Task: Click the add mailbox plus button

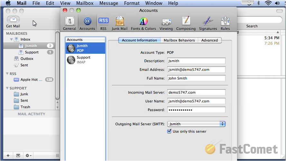Action: (8, 156)
